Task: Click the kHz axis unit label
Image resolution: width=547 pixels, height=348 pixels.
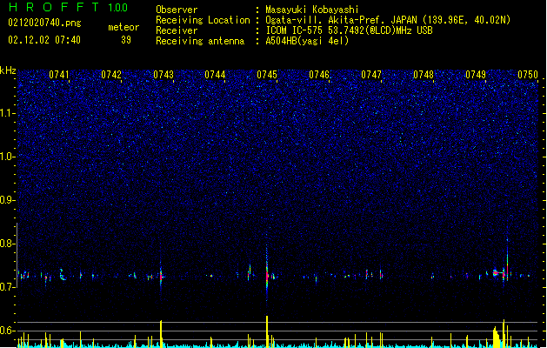Action: point(8,70)
